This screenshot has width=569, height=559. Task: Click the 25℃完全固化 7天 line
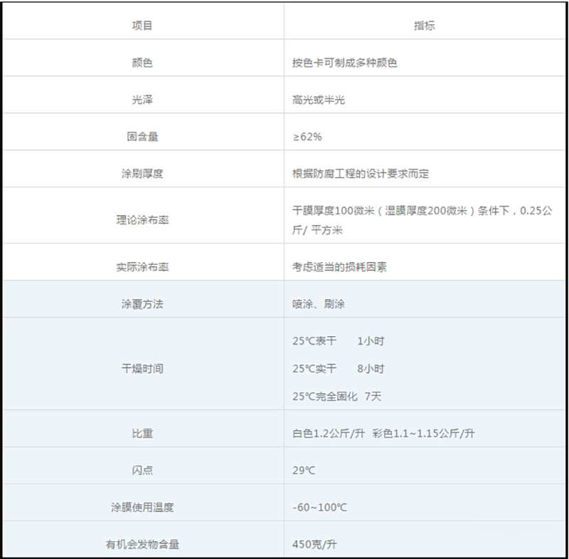pyautogui.click(x=336, y=397)
